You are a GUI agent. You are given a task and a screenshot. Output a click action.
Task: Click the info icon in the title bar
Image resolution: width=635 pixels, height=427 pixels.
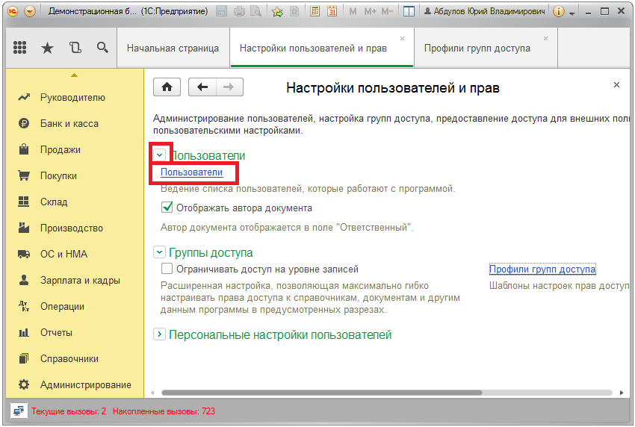pos(559,12)
